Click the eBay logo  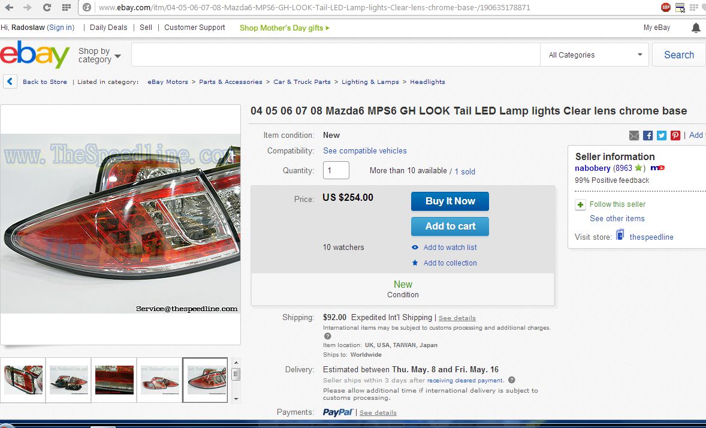pyautogui.click(x=35, y=55)
